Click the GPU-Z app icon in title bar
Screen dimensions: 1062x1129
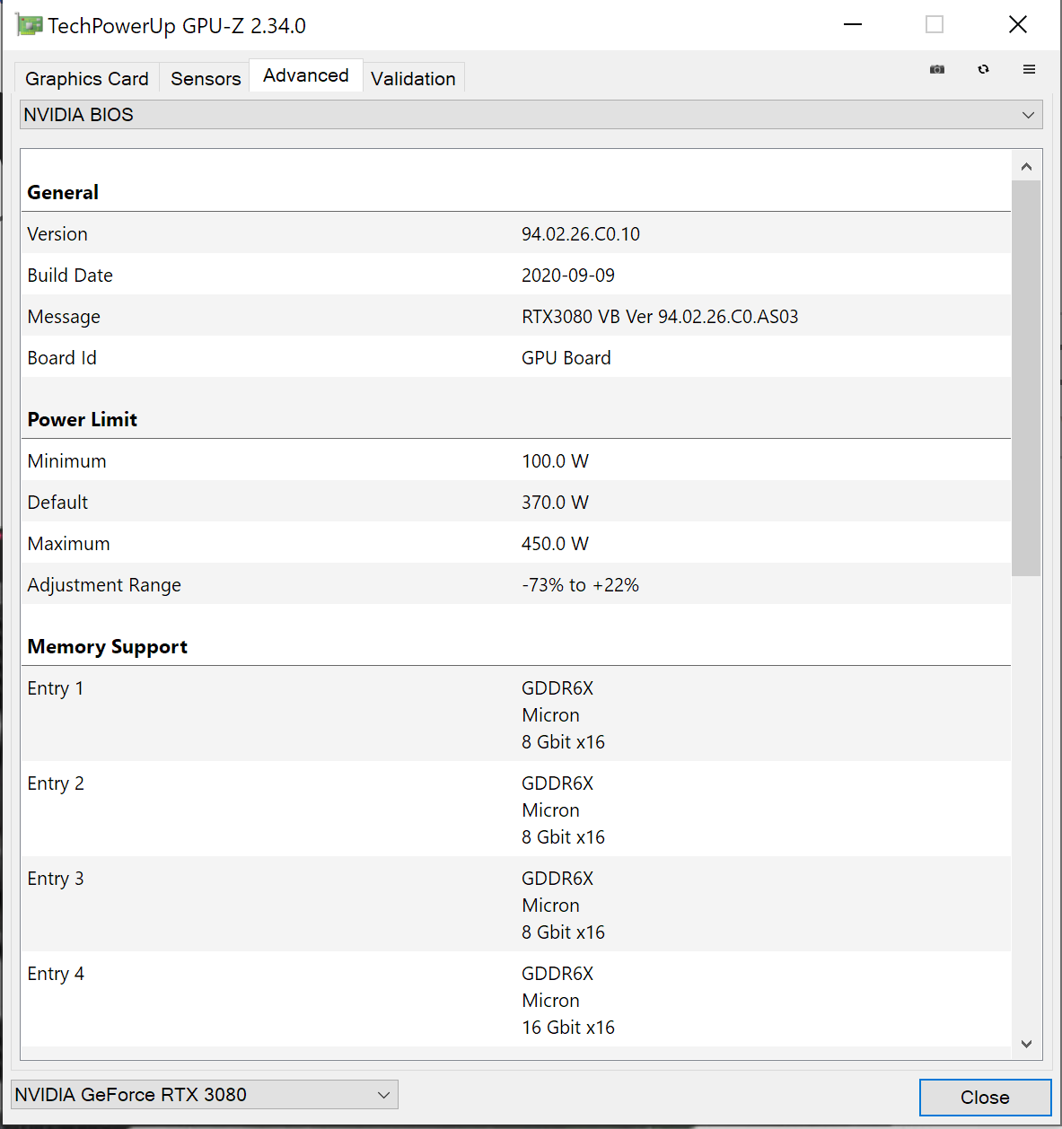[29, 25]
